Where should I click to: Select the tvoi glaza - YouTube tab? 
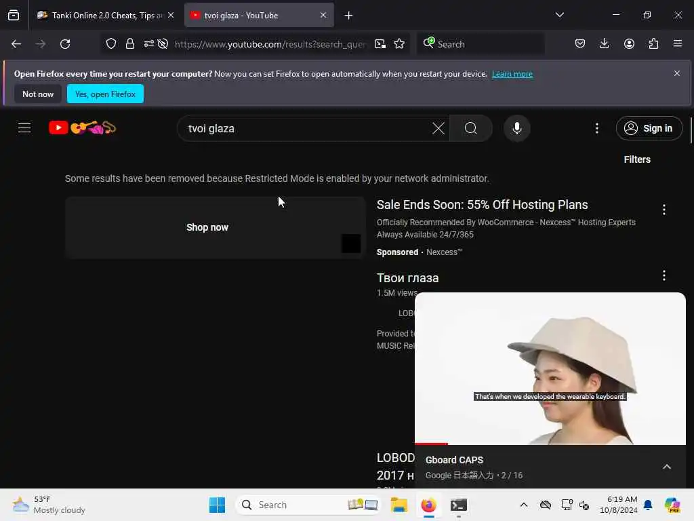click(x=259, y=15)
